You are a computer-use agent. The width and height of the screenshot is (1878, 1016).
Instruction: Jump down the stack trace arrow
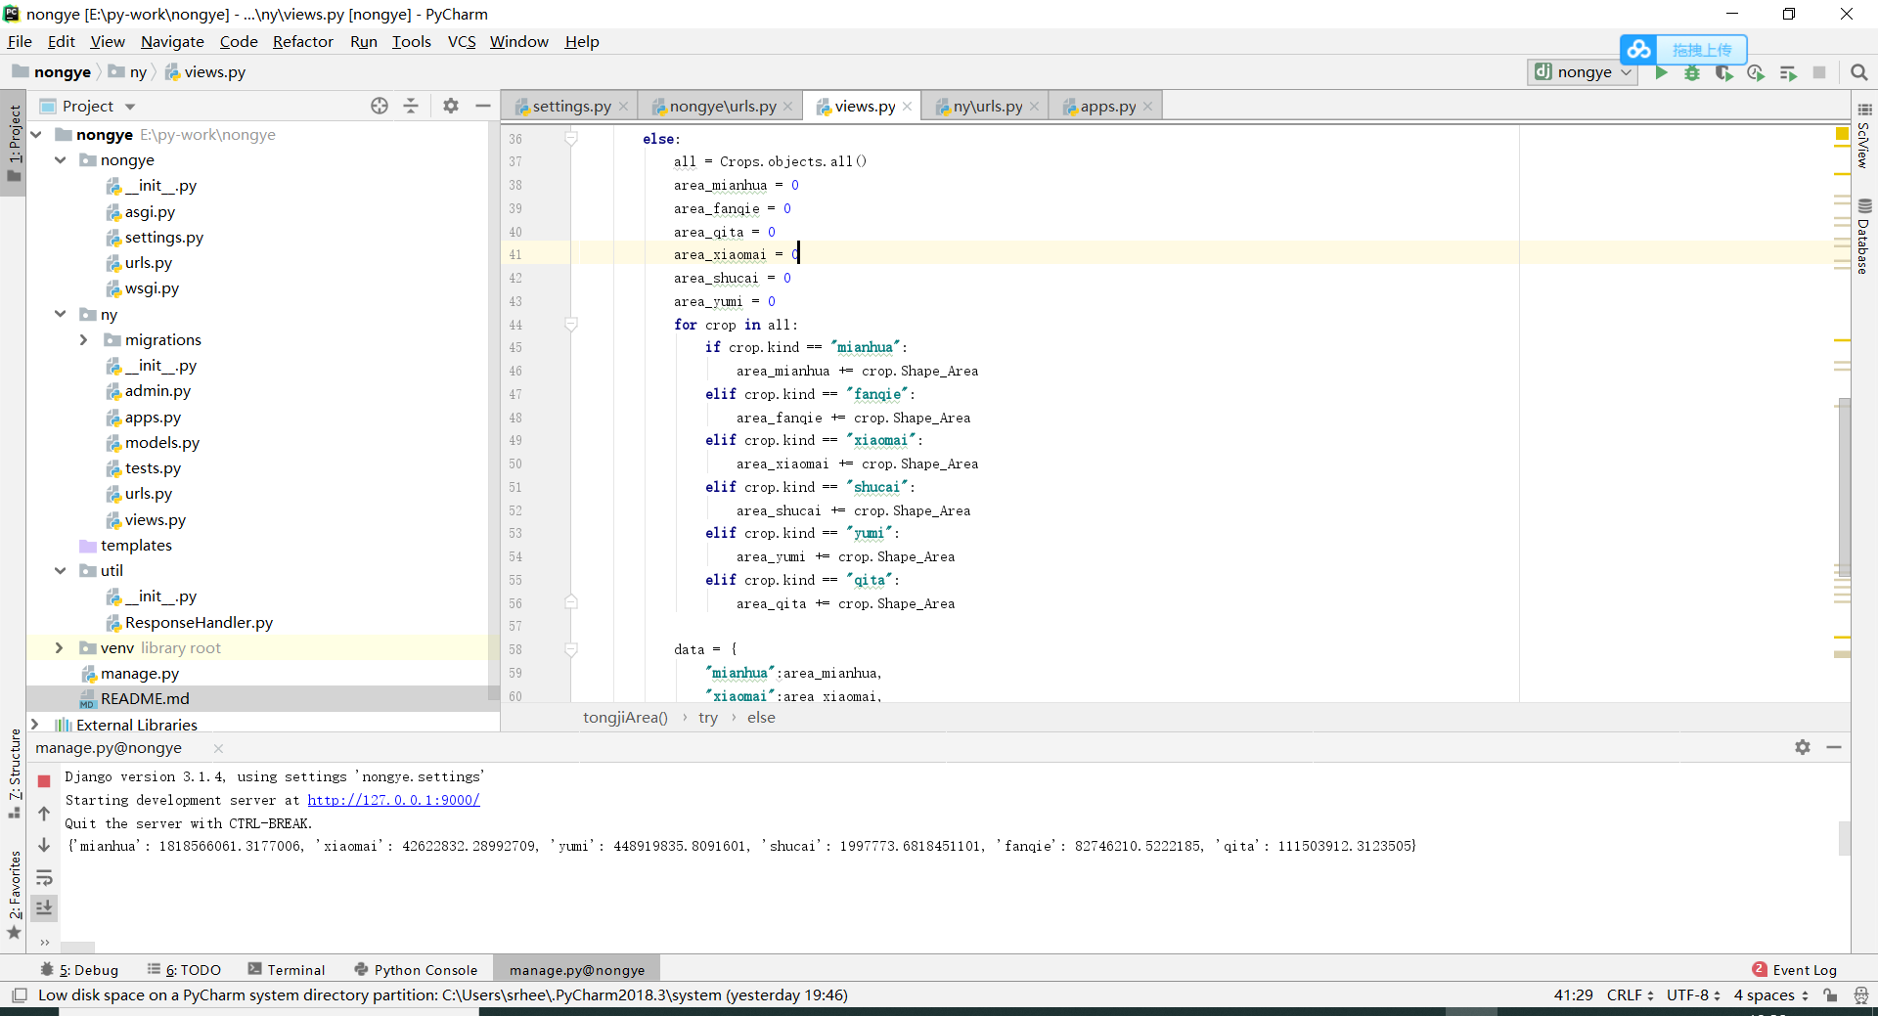44,845
